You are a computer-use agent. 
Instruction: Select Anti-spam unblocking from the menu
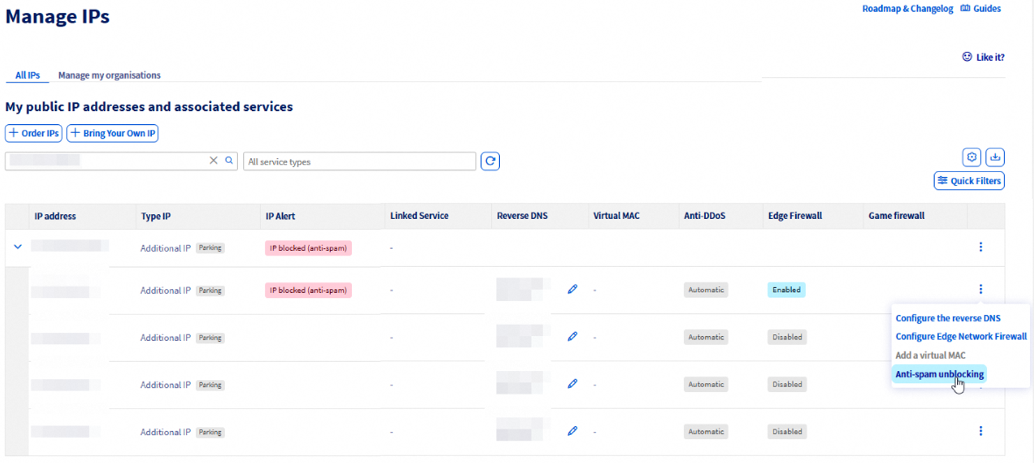940,374
